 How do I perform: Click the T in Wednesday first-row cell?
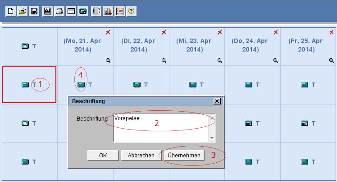(202, 85)
